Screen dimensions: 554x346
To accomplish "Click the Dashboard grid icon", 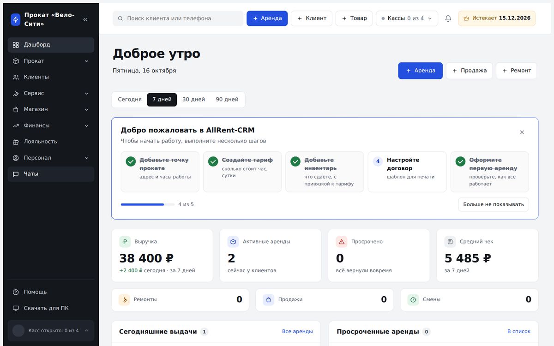I will tap(16, 45).
